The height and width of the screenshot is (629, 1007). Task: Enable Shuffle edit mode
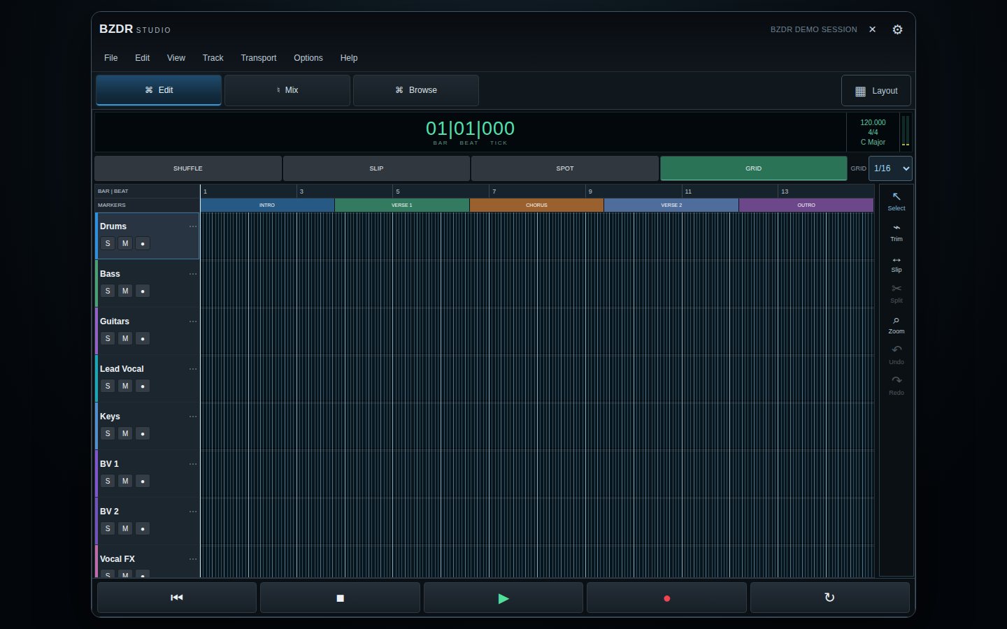click(x=188, y=168)
